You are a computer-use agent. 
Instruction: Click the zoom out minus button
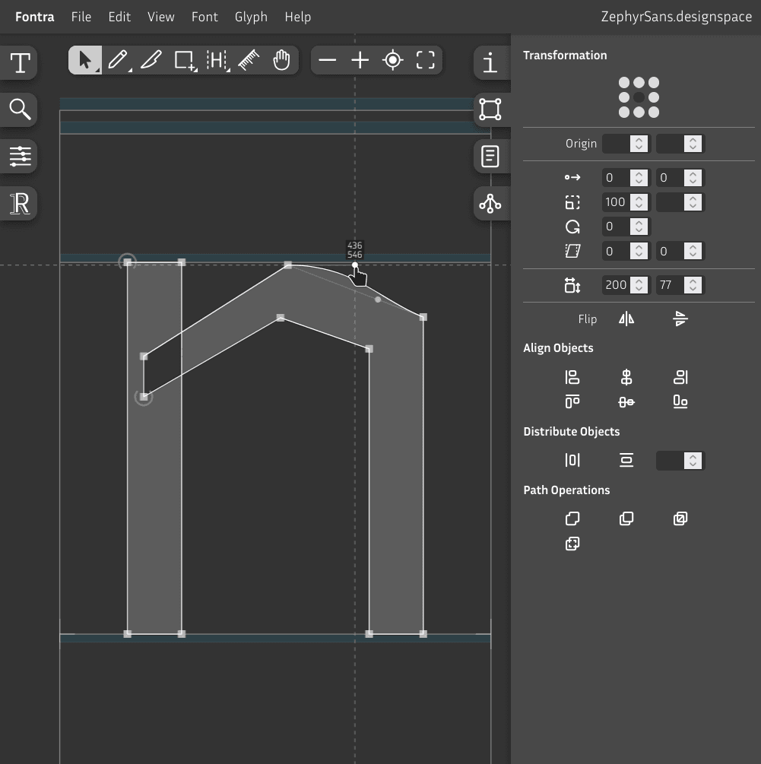(x=328, y=60)
